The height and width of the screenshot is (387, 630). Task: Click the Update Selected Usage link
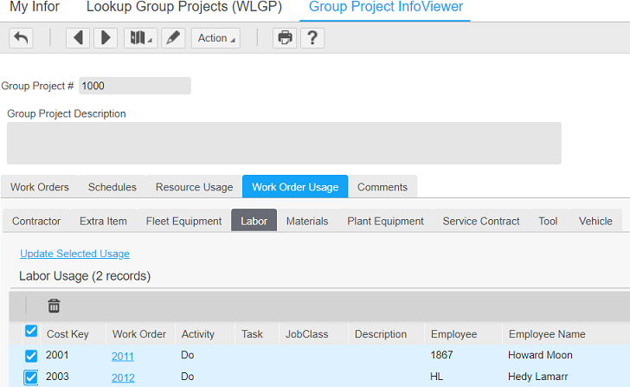[74, 254]
